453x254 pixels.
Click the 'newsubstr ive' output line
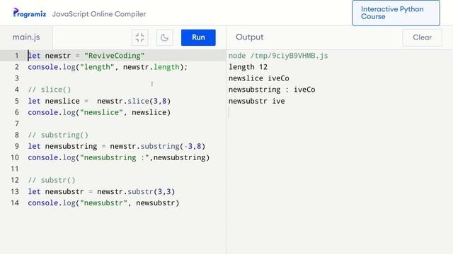256,101
